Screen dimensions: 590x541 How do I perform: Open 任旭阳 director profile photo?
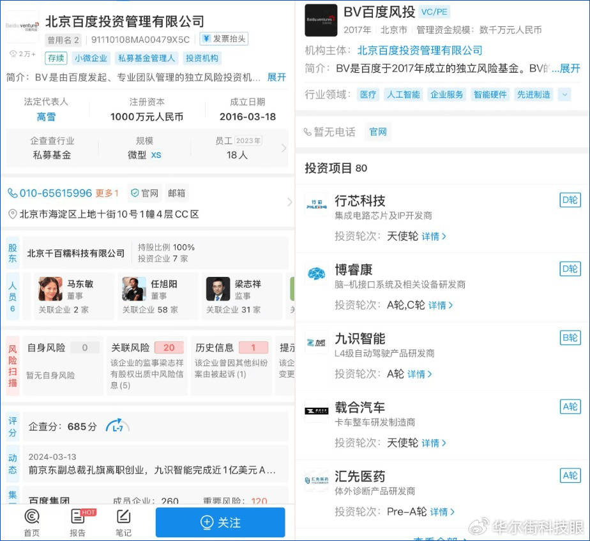point(134,289)
